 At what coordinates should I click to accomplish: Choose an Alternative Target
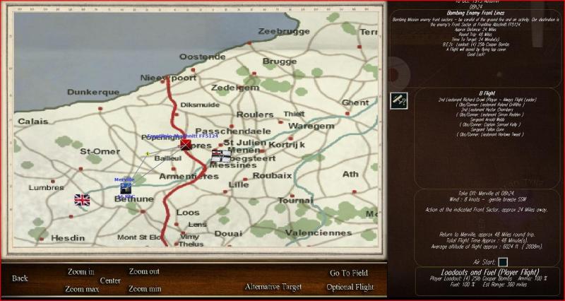click(273, 287)
